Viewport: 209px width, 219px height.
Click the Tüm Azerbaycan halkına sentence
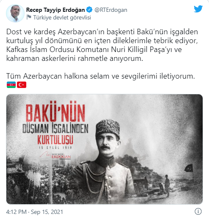[100, 76]
